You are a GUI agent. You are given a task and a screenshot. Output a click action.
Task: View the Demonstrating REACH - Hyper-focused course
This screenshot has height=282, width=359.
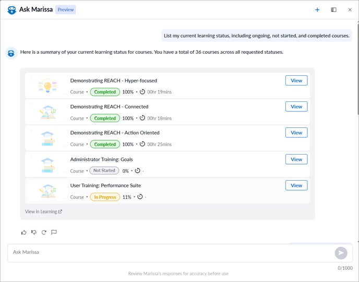click(x=296, y=80)
